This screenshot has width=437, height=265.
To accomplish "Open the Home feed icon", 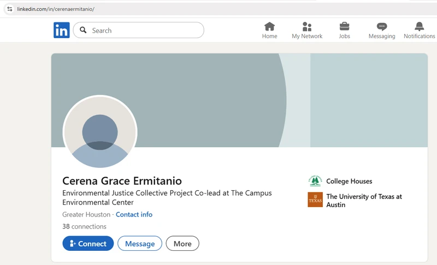I will click(269, 27).
